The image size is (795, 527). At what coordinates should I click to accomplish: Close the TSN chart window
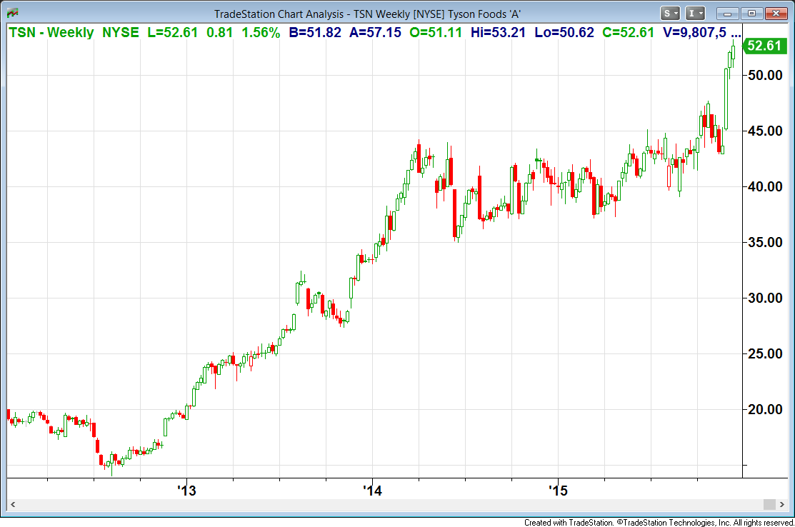776,14
